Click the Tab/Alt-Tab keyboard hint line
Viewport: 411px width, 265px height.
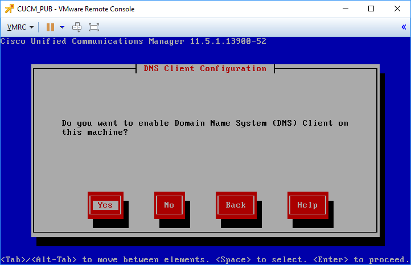(x=205, y=259)
